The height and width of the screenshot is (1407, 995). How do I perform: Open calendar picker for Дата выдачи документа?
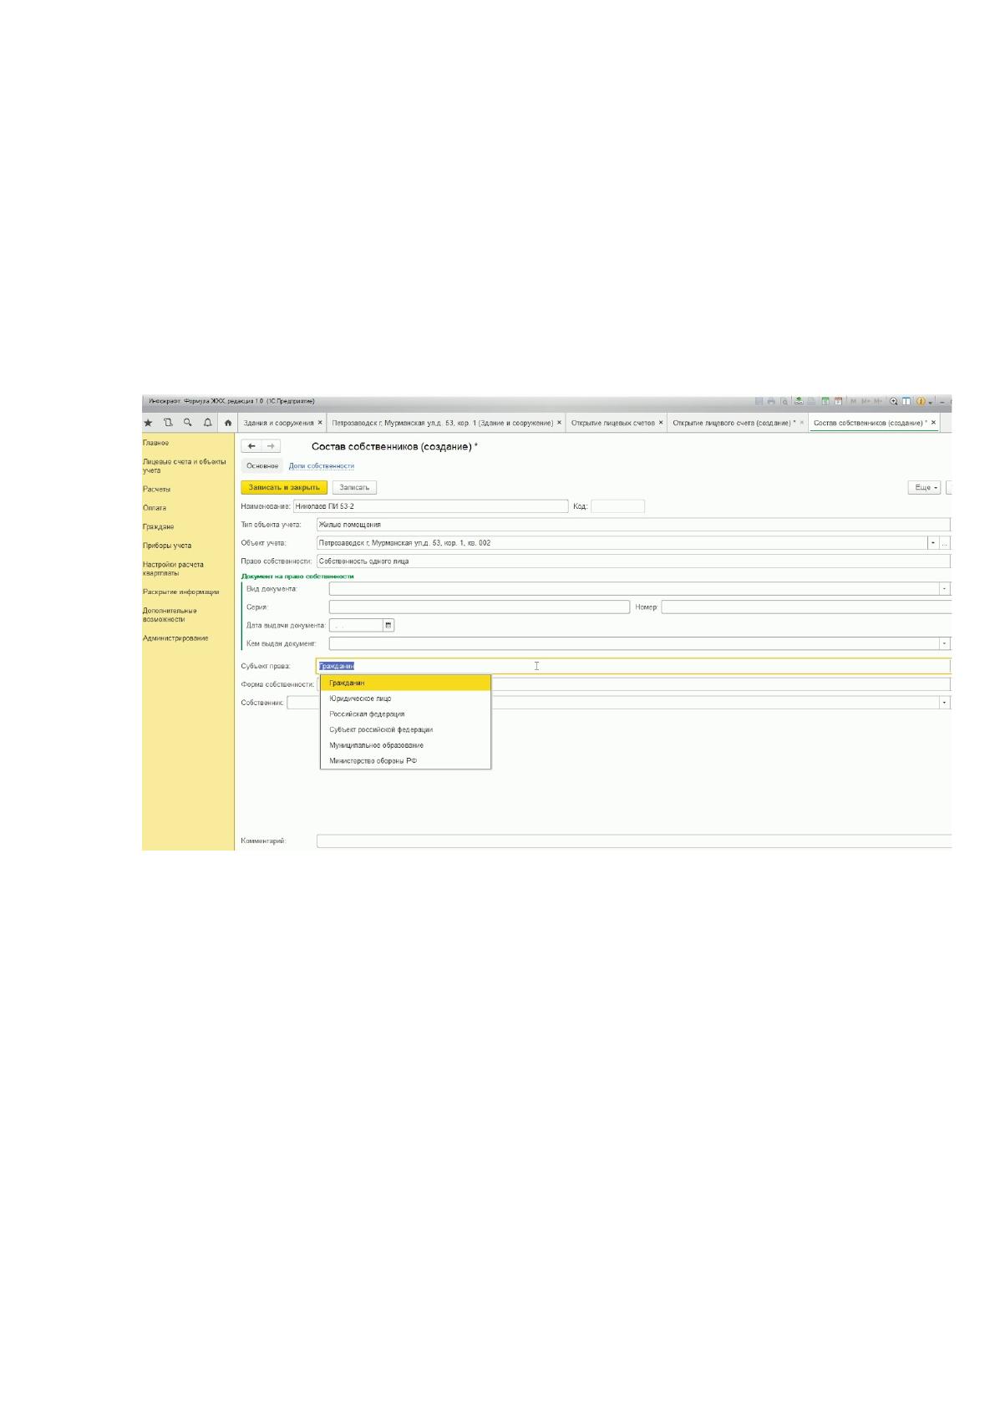pos(388,625)
